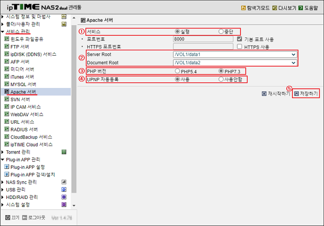
Task: Click the SVN 서버 item icon
Action: pyautogui.click(x=7, y=99)
